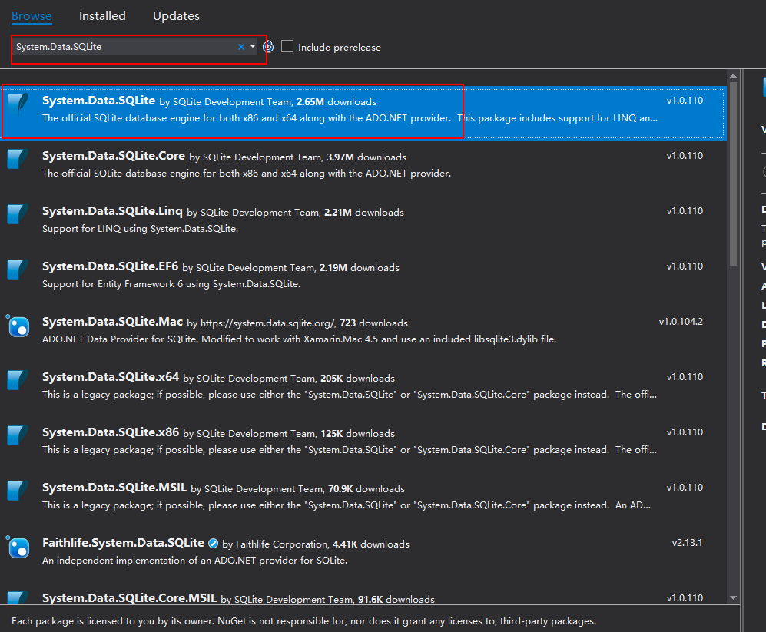Select the System.Data.SQLite.x64 package title
Viewport: 766px width, 632px height.
coord(111,376)
